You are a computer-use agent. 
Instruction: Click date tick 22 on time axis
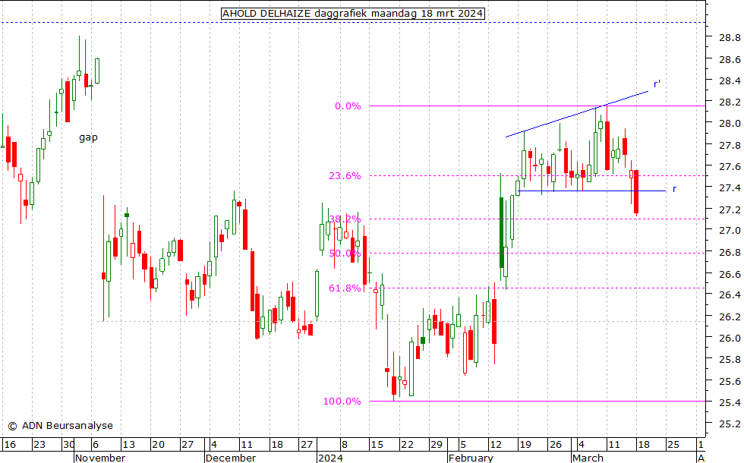click(x=407, y=445)
